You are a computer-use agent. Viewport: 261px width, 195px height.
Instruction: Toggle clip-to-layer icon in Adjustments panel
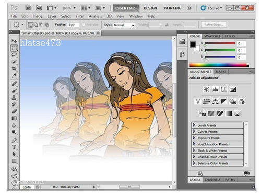point(247,173)
